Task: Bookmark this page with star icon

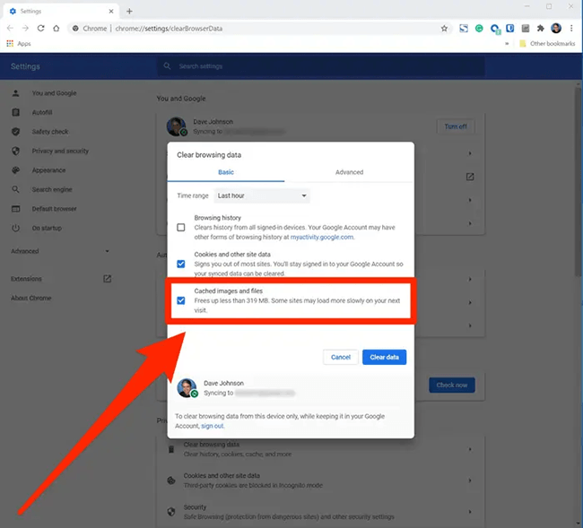Action: click(444, 29)
